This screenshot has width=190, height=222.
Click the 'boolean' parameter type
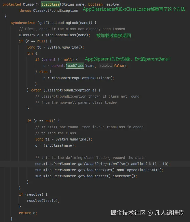pos(95,4)
